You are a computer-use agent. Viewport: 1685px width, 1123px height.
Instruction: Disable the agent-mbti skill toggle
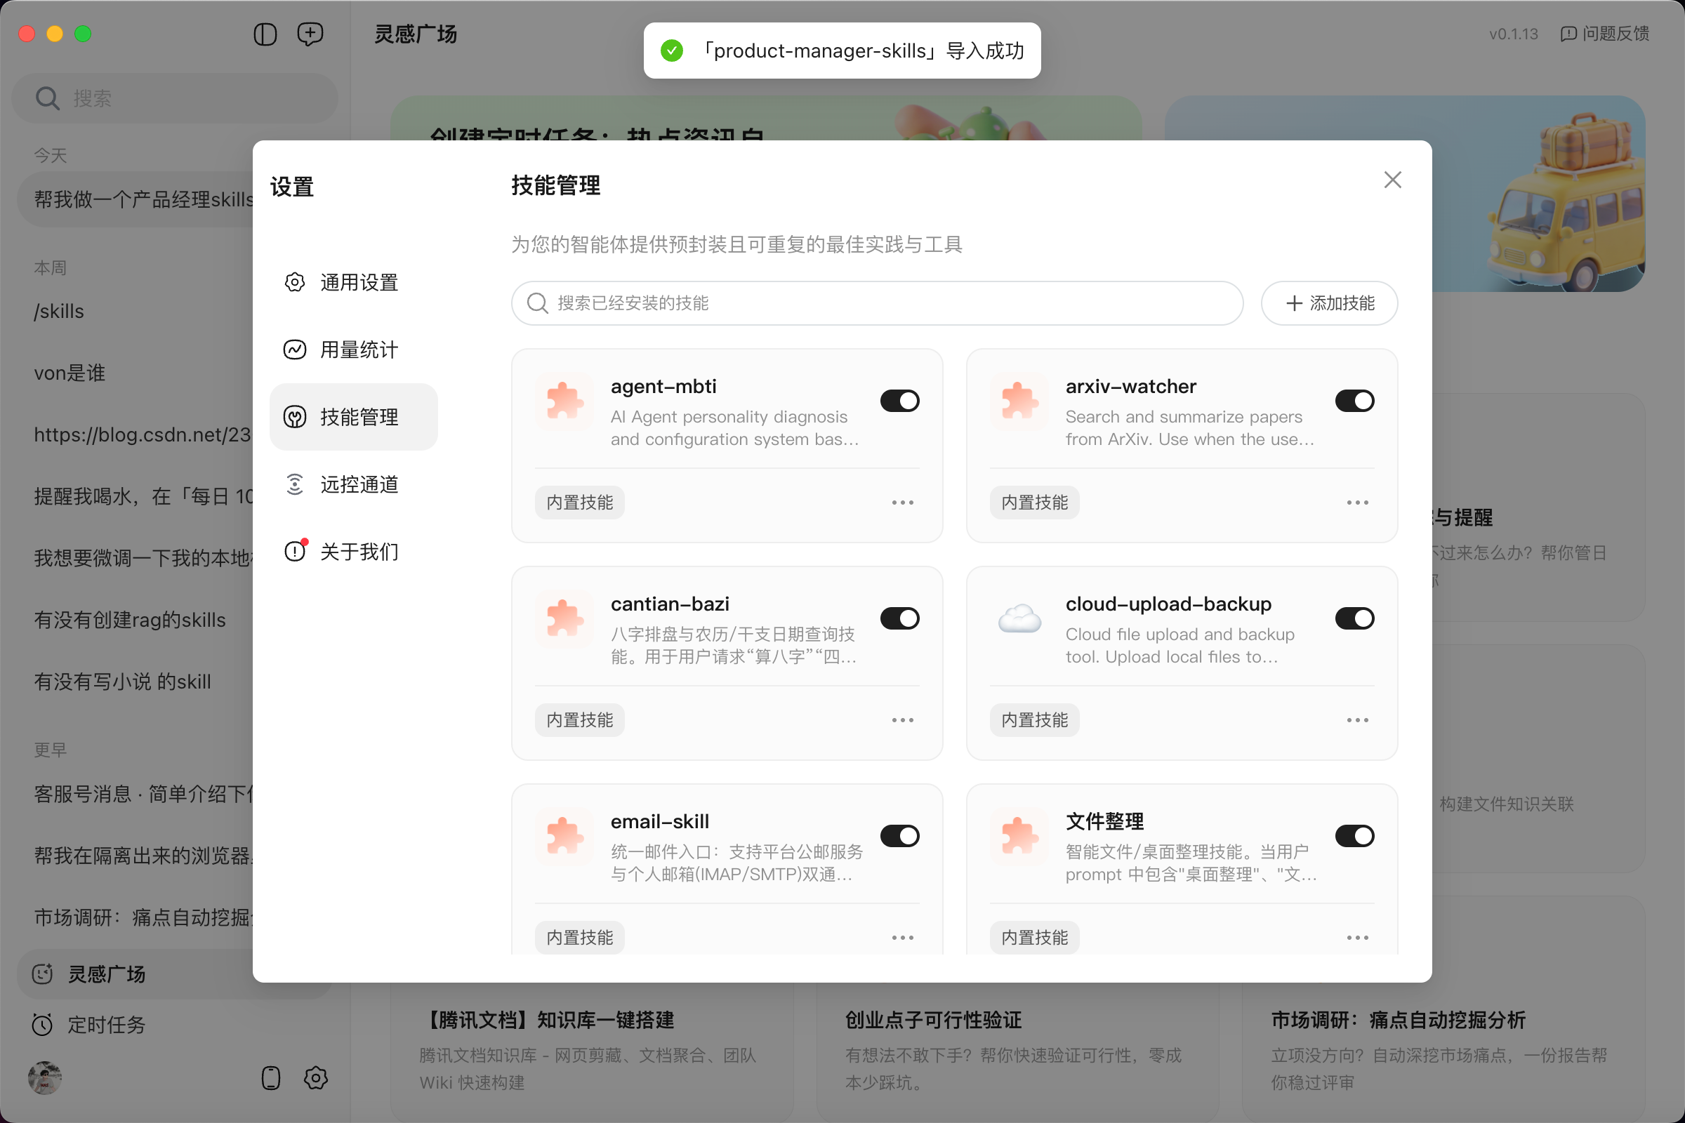(x=900, y=401)
